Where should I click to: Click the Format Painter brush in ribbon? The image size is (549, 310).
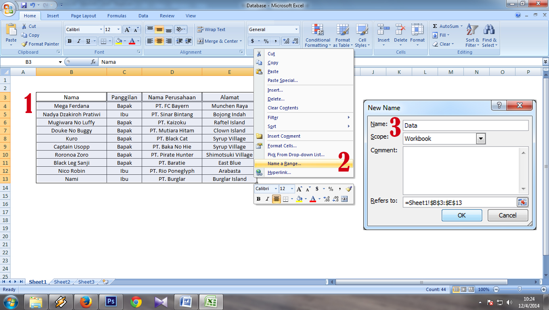24,44
